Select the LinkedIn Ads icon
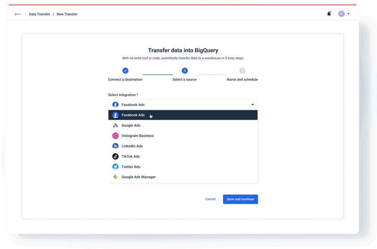The height and width of the screenshot is (249, 377). 115,146
